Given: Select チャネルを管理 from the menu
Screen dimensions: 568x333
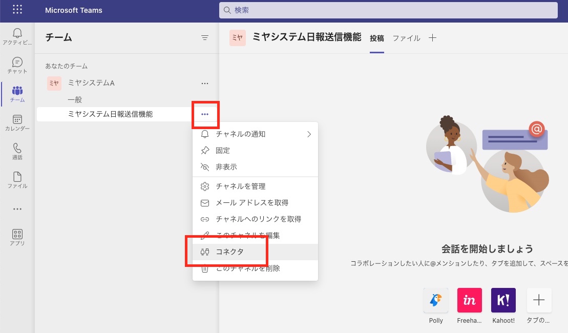Looking at the screenshot, I should click(x=256, y=186).
